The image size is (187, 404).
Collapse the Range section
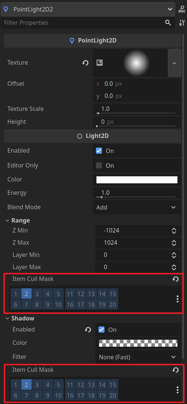(18, 221)
